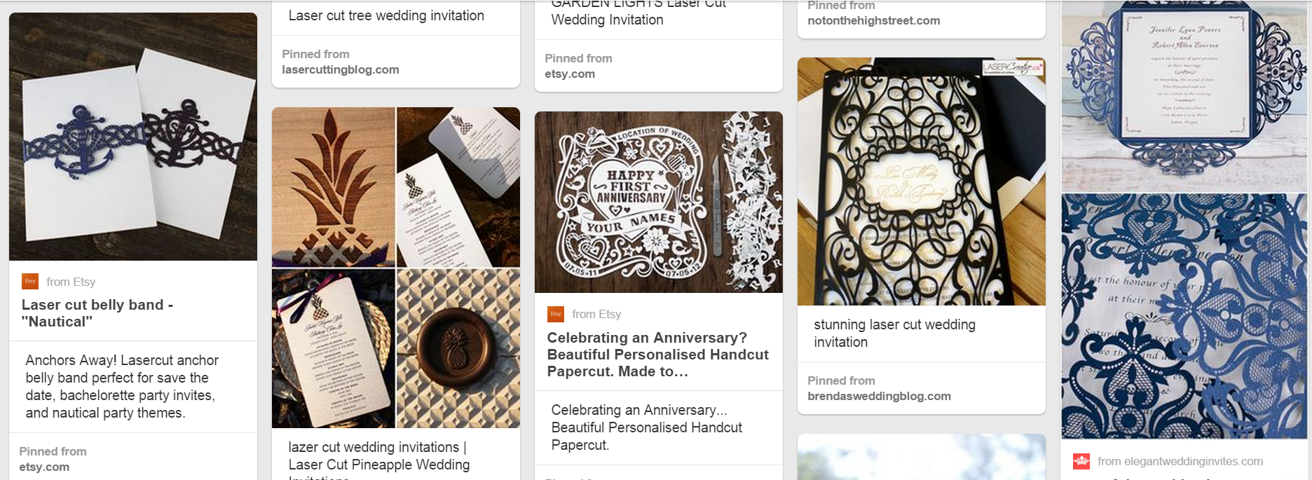
Task: Select the "Laser cut tree wedding invitation" description
Action: pyautogui.click(x=386, y=15)
